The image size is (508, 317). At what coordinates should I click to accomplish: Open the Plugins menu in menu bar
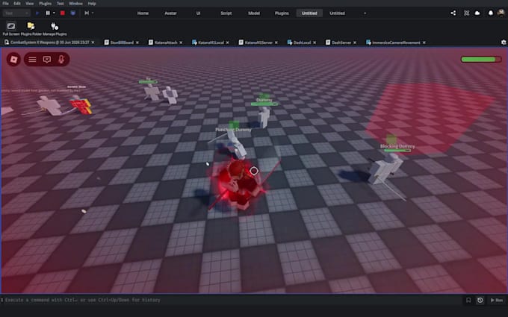tap(45, 4)
